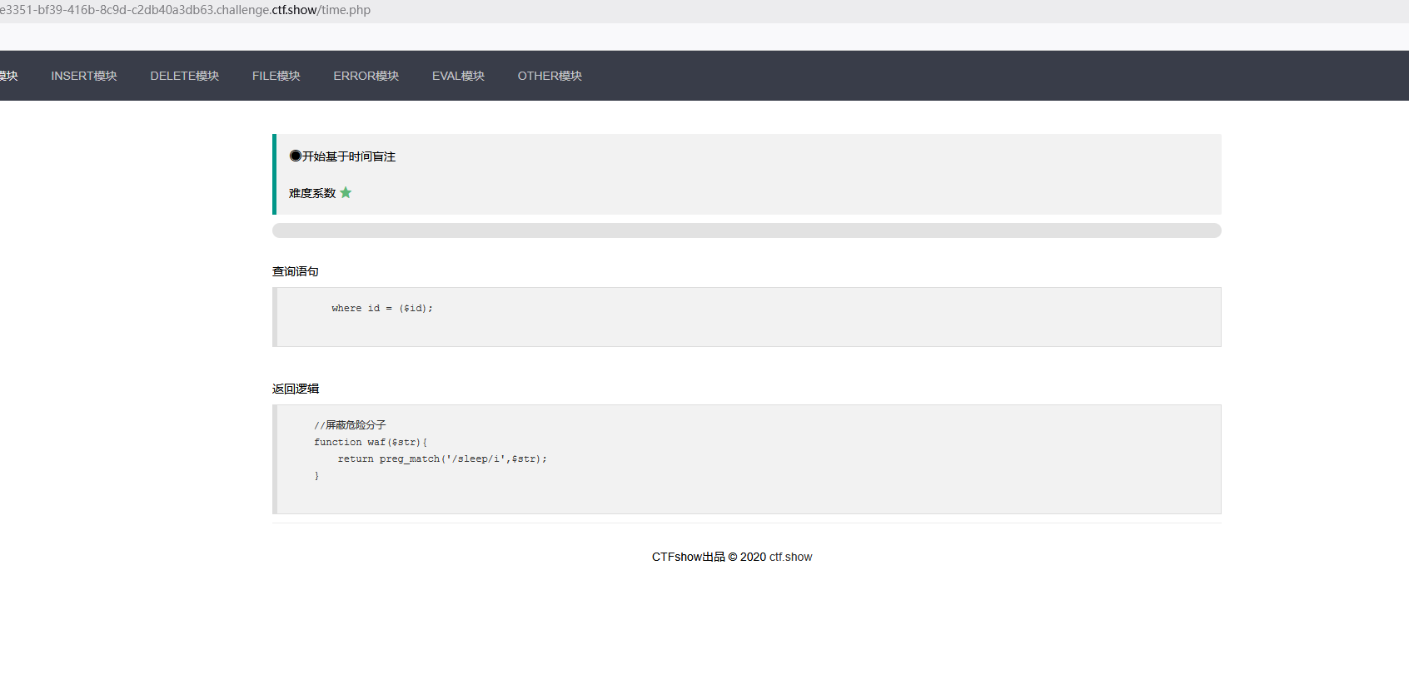Viewport: 1409px width, 694px height.
Task: Open the EVAL模块 menu item
Action: tap(458, 76)
